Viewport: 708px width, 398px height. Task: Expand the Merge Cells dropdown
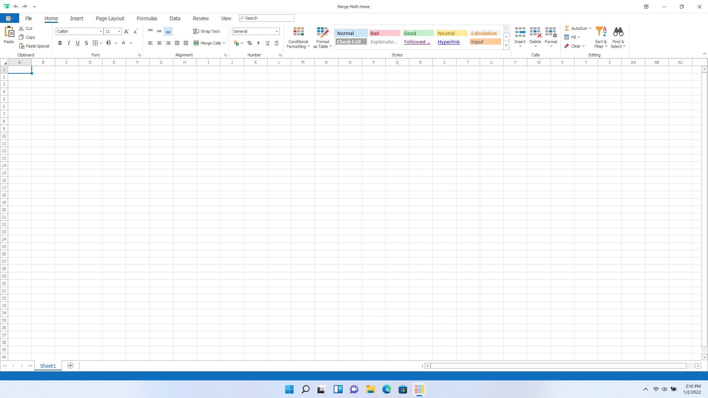click(224, 43)
